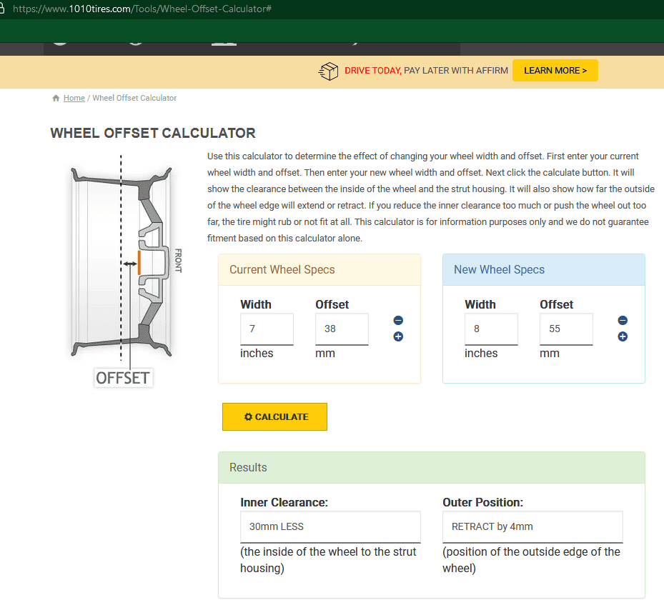The width and height of the screenshot is (664, 605).
Task: Click the home icon in breadcrumb
Action: (56, 98)
